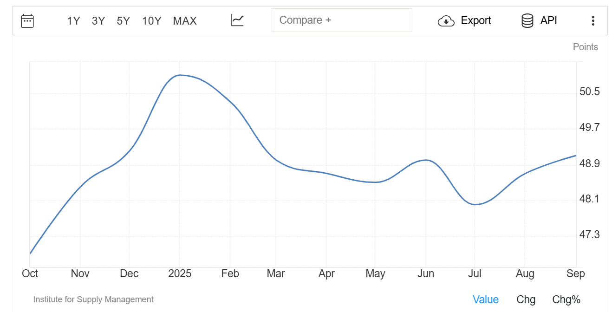The image size is (612, 312).
Task: Switch to the Value tab
Action: point(485,299)
